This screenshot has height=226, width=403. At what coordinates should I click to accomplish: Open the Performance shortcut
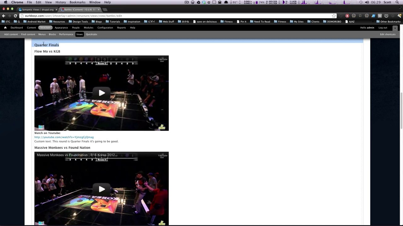(66, 34)
